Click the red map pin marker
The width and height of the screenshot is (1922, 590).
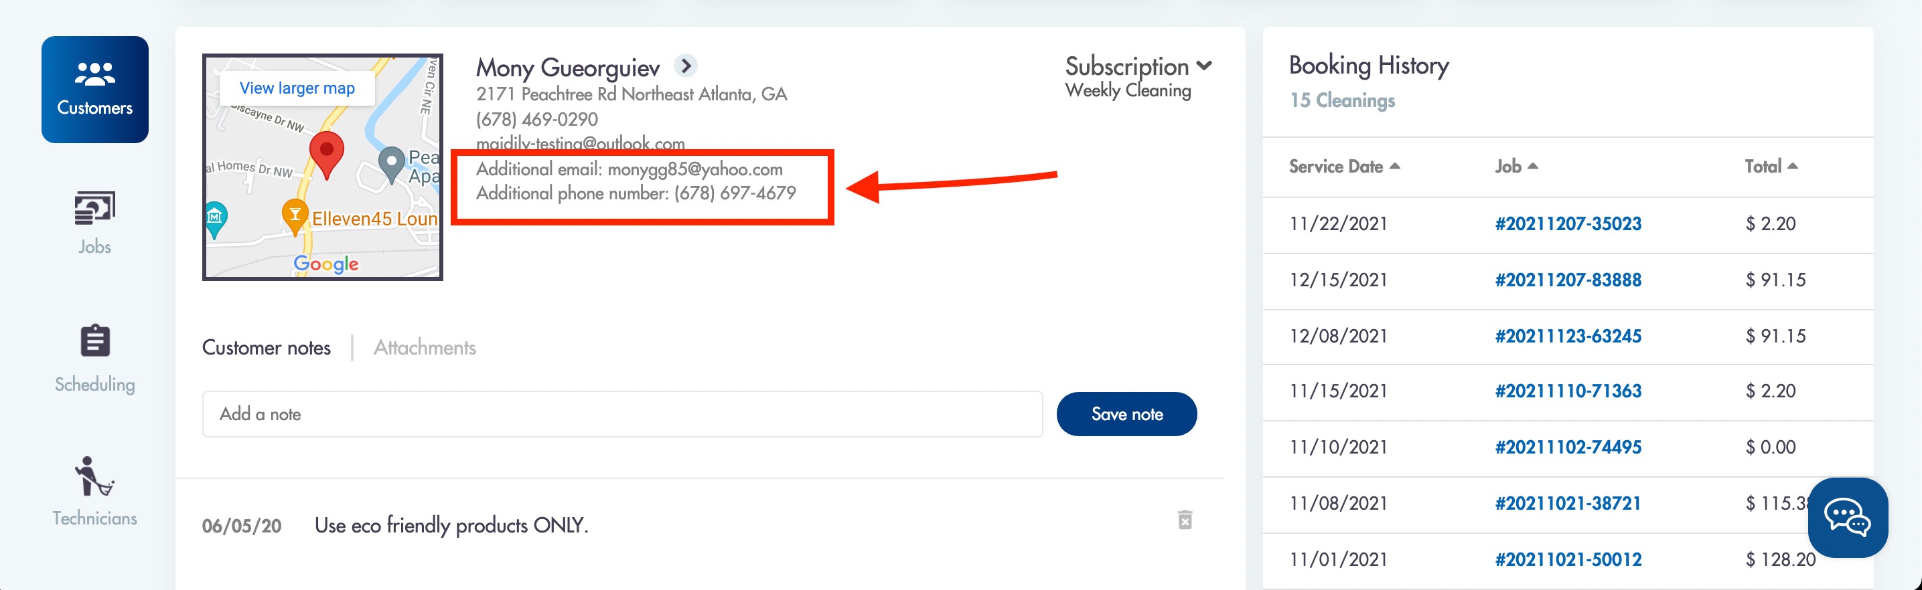326,155
